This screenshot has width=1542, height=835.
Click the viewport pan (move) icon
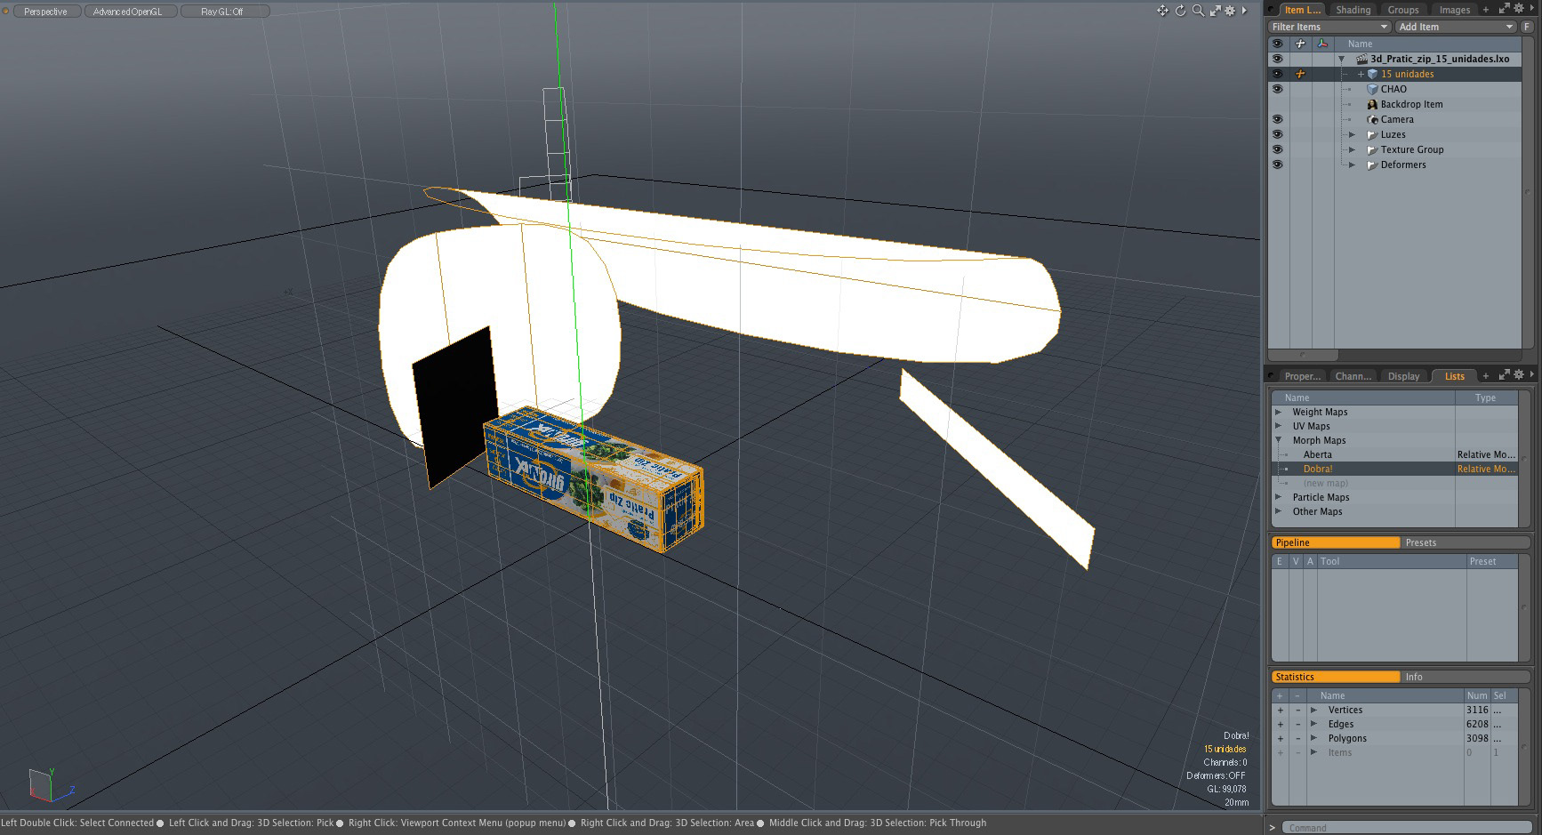(1162, 11)
